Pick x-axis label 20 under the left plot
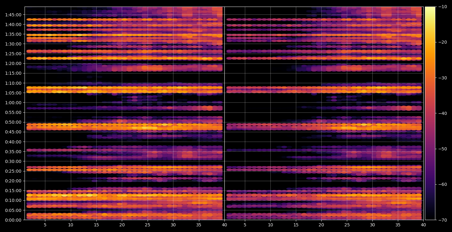 click(x=122, y=225)
